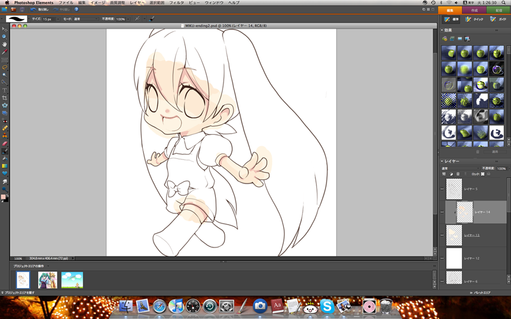Switch to the 作成 create tab

pos(474,10)
